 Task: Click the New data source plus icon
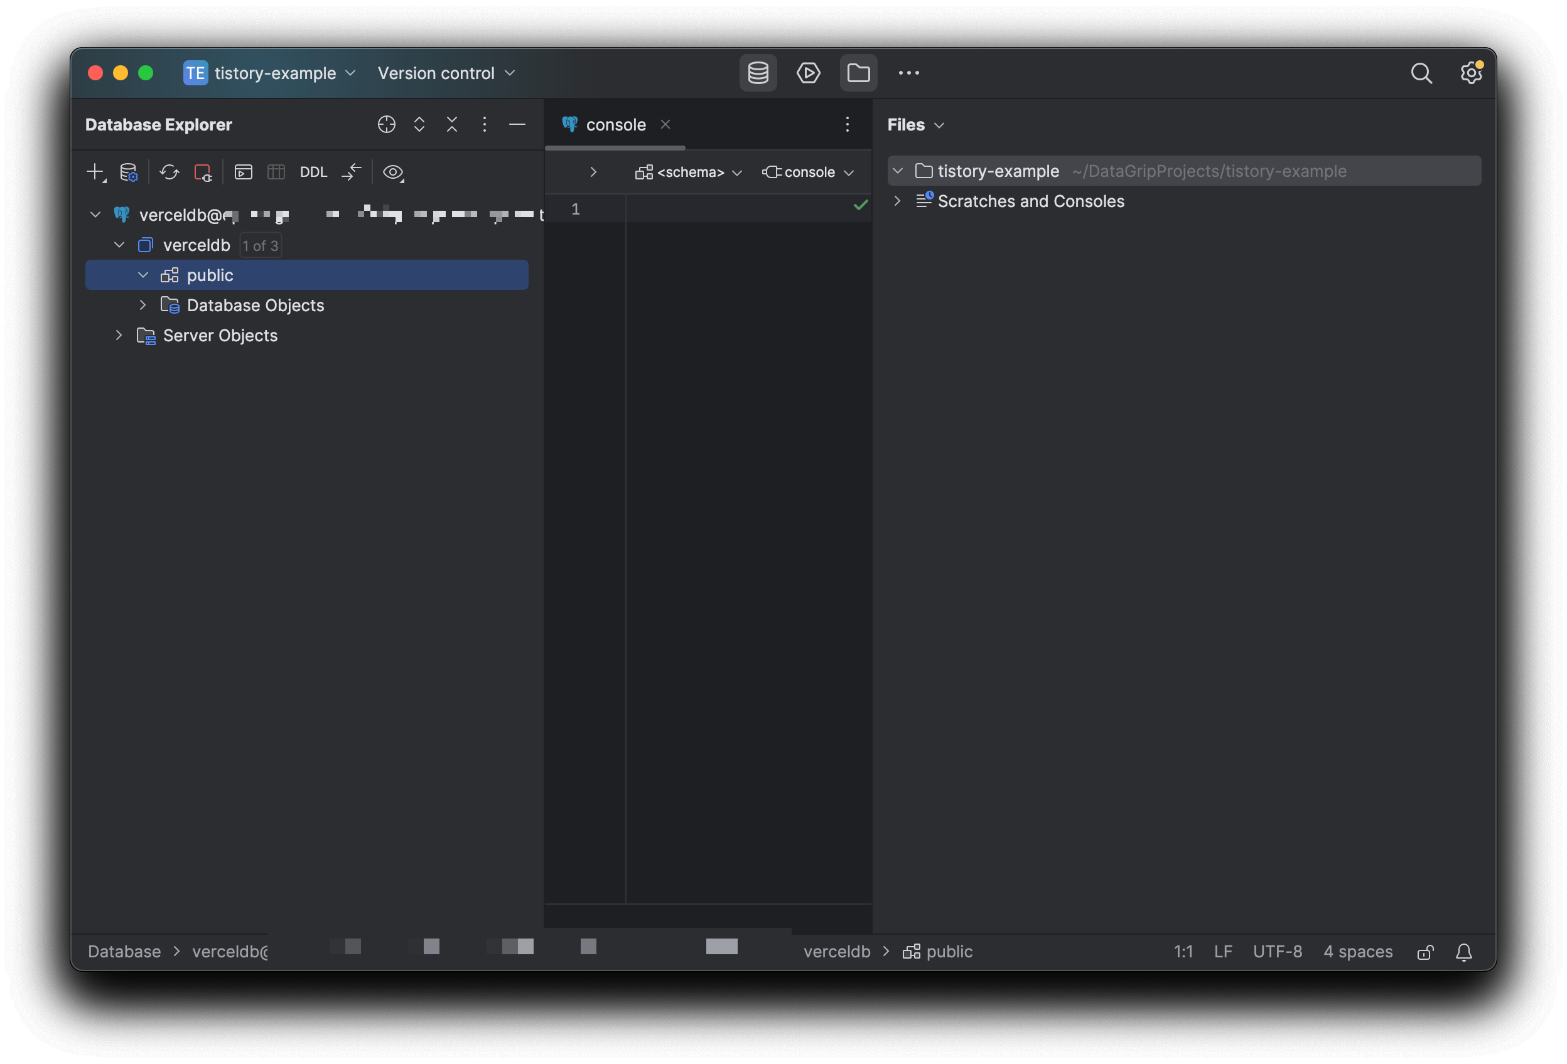click(x=95, y=172)
